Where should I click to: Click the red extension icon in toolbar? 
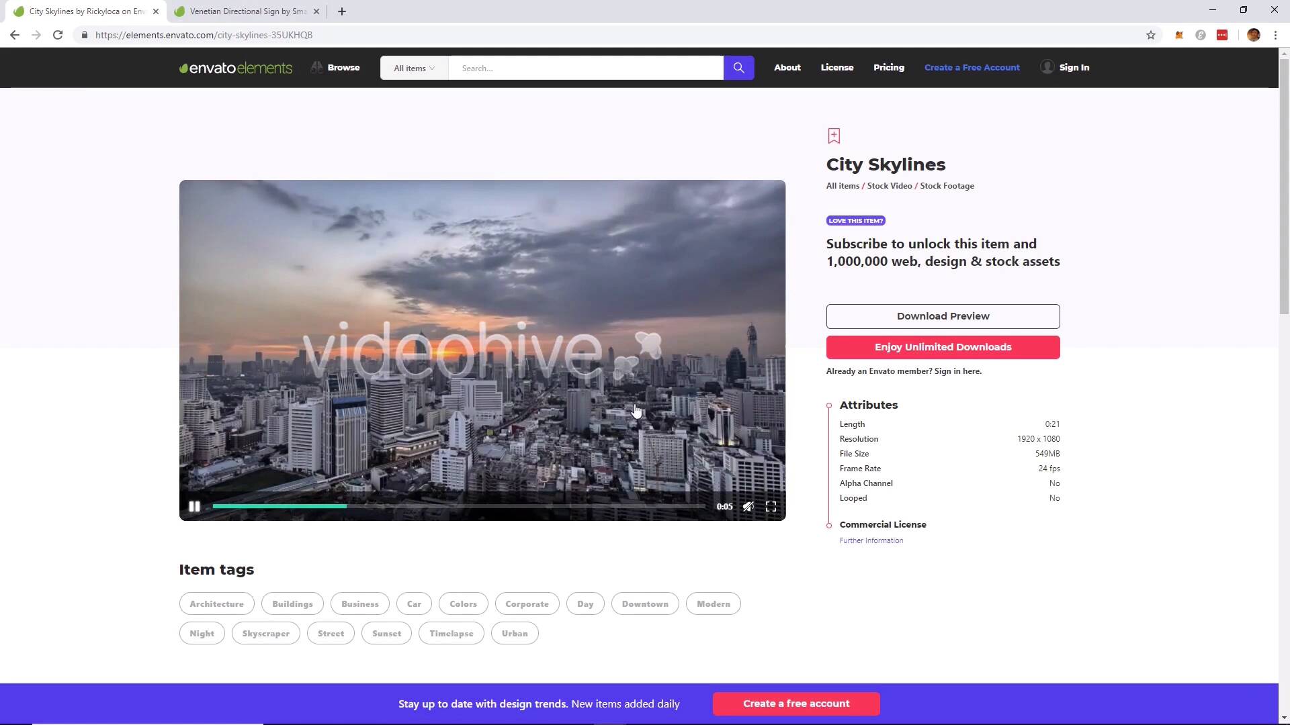pyautogui.click(x=1221, y=35)
